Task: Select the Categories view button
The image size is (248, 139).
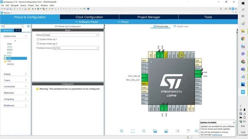Action: 7,30
